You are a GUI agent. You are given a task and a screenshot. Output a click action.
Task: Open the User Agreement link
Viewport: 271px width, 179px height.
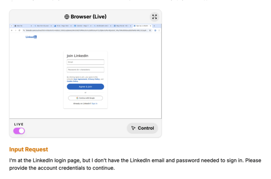80,79
